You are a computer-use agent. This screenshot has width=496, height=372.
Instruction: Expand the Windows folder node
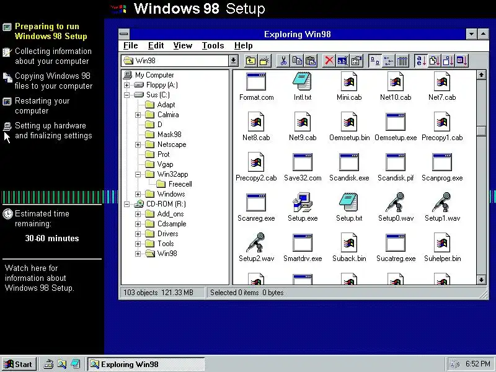138,194
